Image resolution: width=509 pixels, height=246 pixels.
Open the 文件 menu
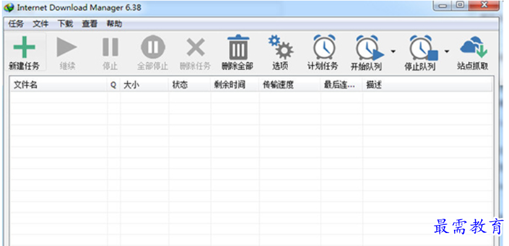pyautogui.click(x=41, y=23)
